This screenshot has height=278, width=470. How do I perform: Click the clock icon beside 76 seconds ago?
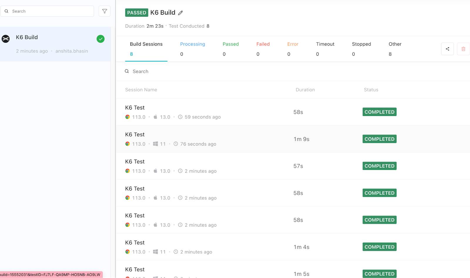pyautogui.click(x=176, y=144)
